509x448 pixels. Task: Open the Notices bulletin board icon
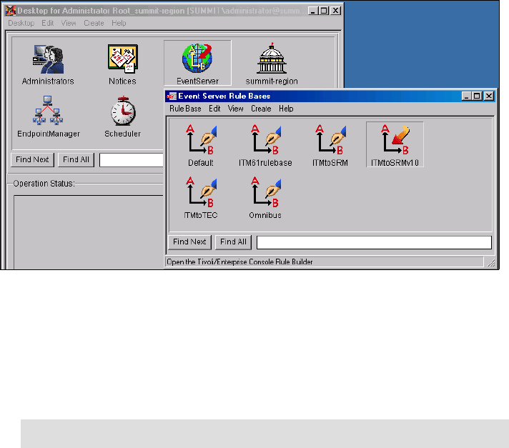pyautogui.click(x=123, y=59)
